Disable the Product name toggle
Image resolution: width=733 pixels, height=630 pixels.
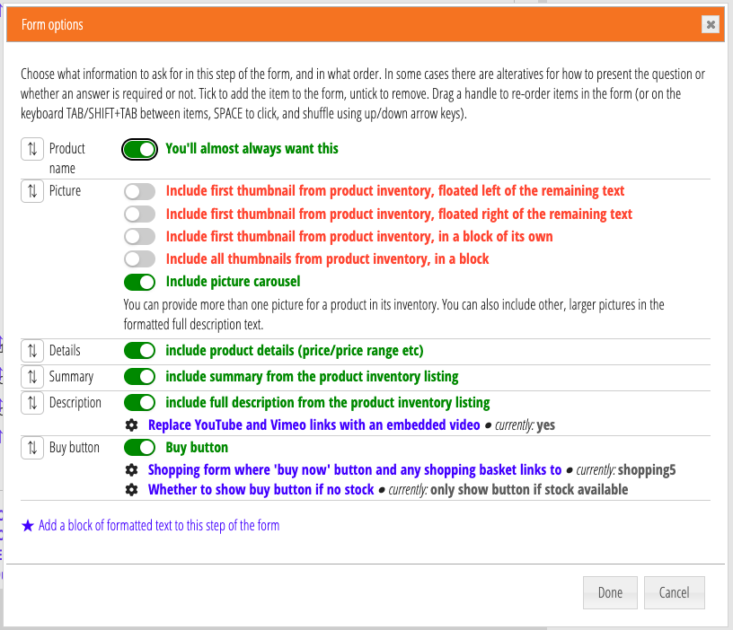(x=140, y=149)
